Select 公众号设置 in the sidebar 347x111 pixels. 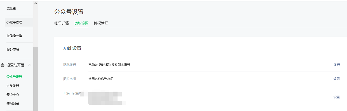point(14,77)
